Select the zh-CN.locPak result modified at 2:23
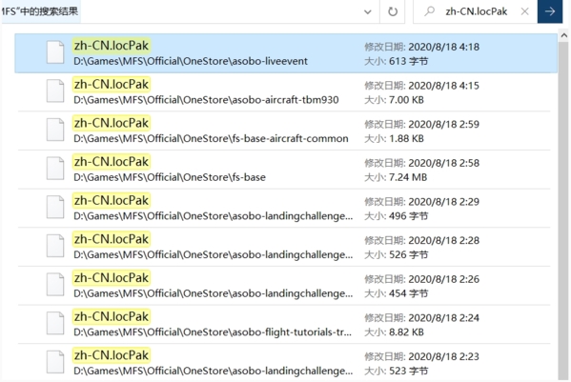This screenshot has width=571, height=382. [284, 363]
